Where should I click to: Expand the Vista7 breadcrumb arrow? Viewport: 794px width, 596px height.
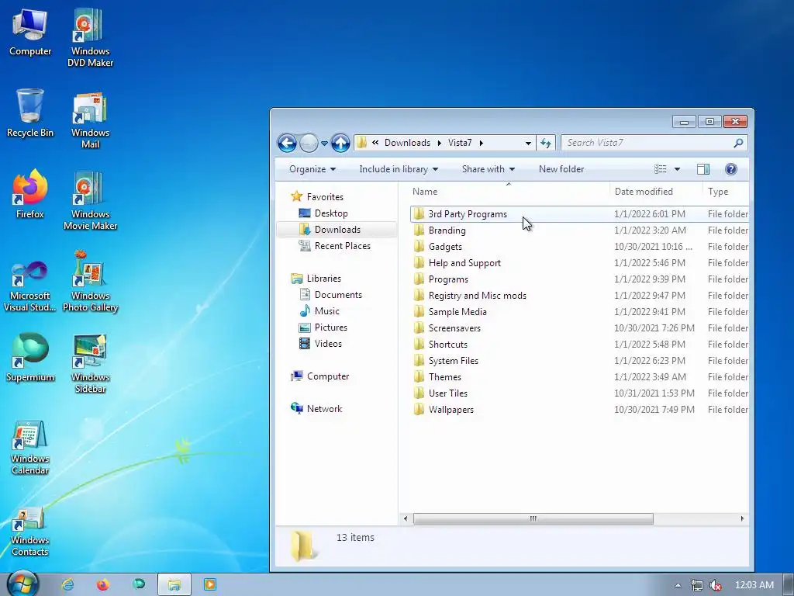click(481, 143)
